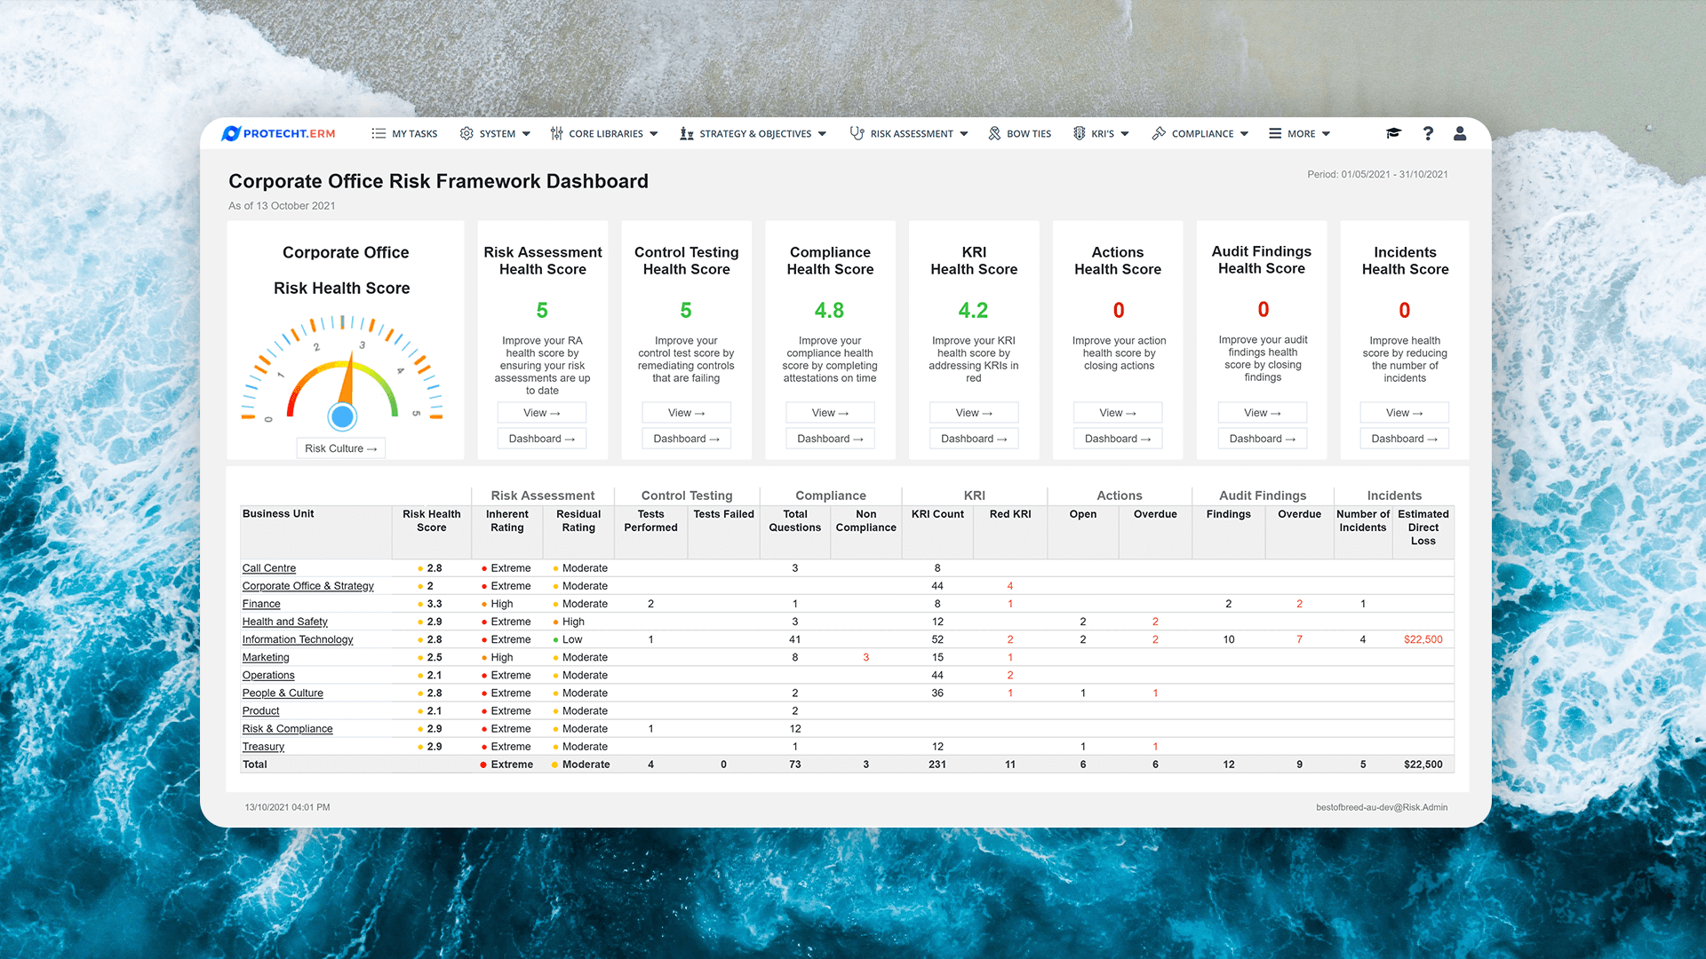1706x959 pixels.
Task: Open the Information Technology business unit link
Action: (x=297, y=639)
